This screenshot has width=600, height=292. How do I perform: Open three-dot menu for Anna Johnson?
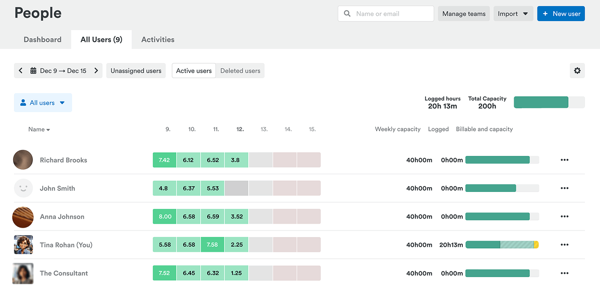pyautogui.click(x=564, y=216)
